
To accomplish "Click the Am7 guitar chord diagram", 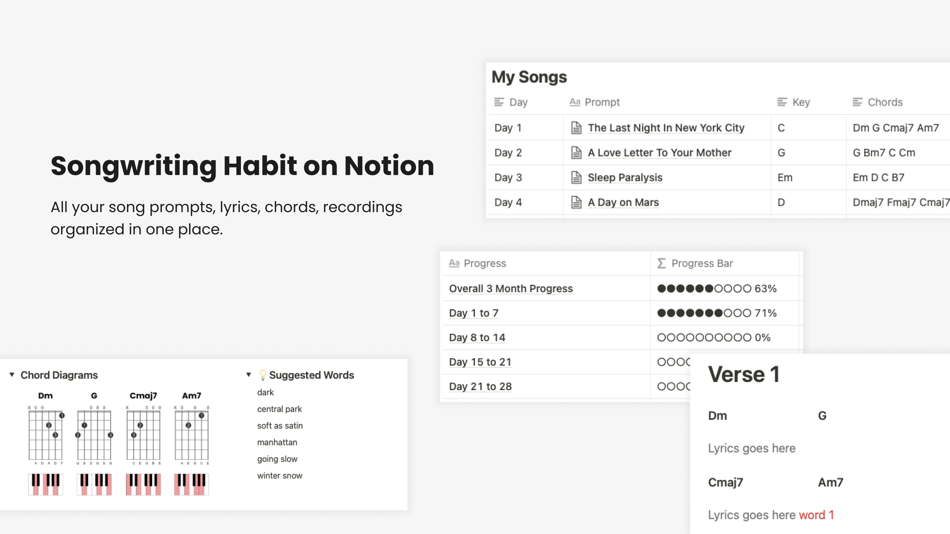I will [x=191, y=435].
